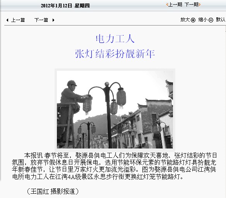Click the subtitle 张灯结彩扮靓新年
The height and width of the screenshot is (198, 226).
pos(115,54)
